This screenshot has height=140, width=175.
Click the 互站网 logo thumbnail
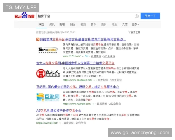pos(48,97)
